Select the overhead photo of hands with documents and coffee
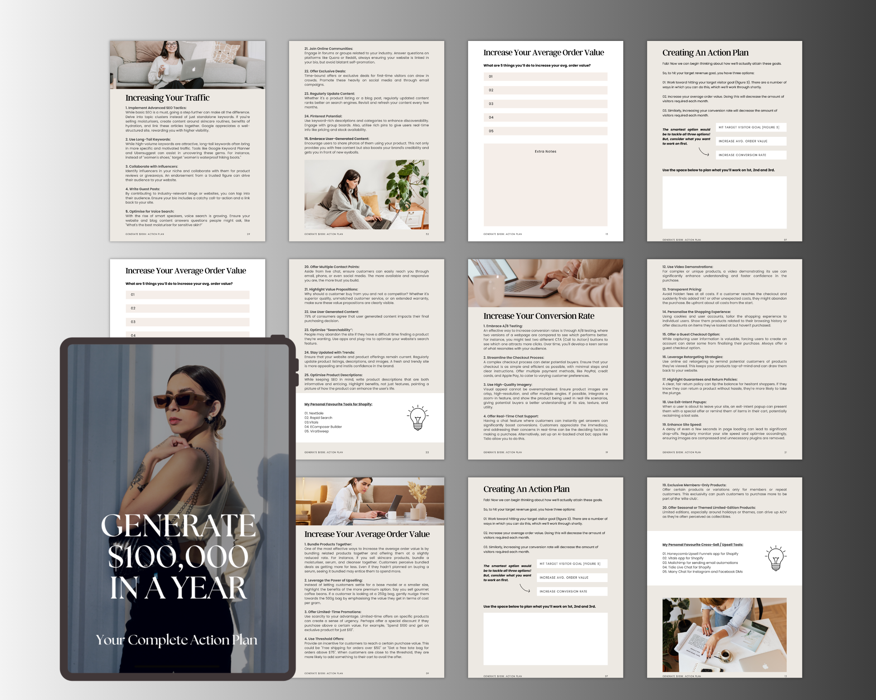This screenshot has height=700, width=876. pyautogui.click(x=724, y=635)
